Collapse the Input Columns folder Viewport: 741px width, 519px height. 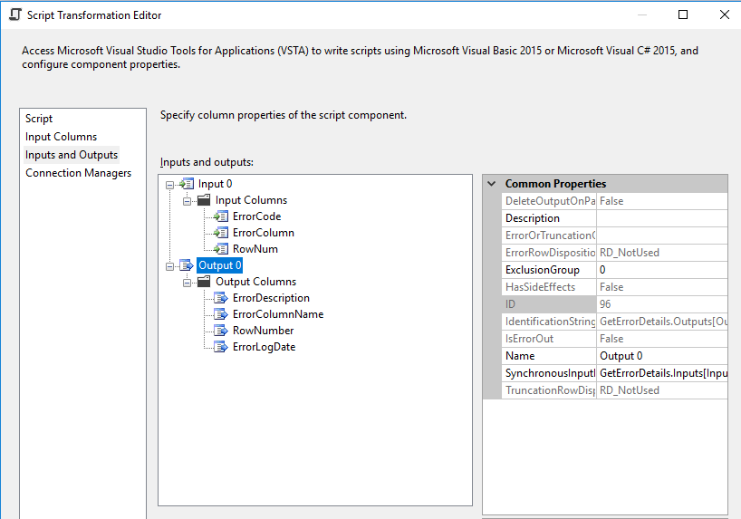coord(188,201)
